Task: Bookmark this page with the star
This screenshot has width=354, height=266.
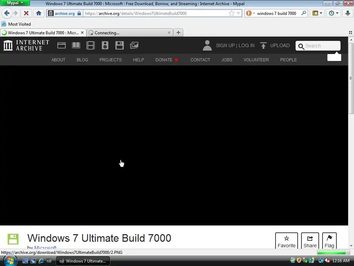Action: (231, 14)
